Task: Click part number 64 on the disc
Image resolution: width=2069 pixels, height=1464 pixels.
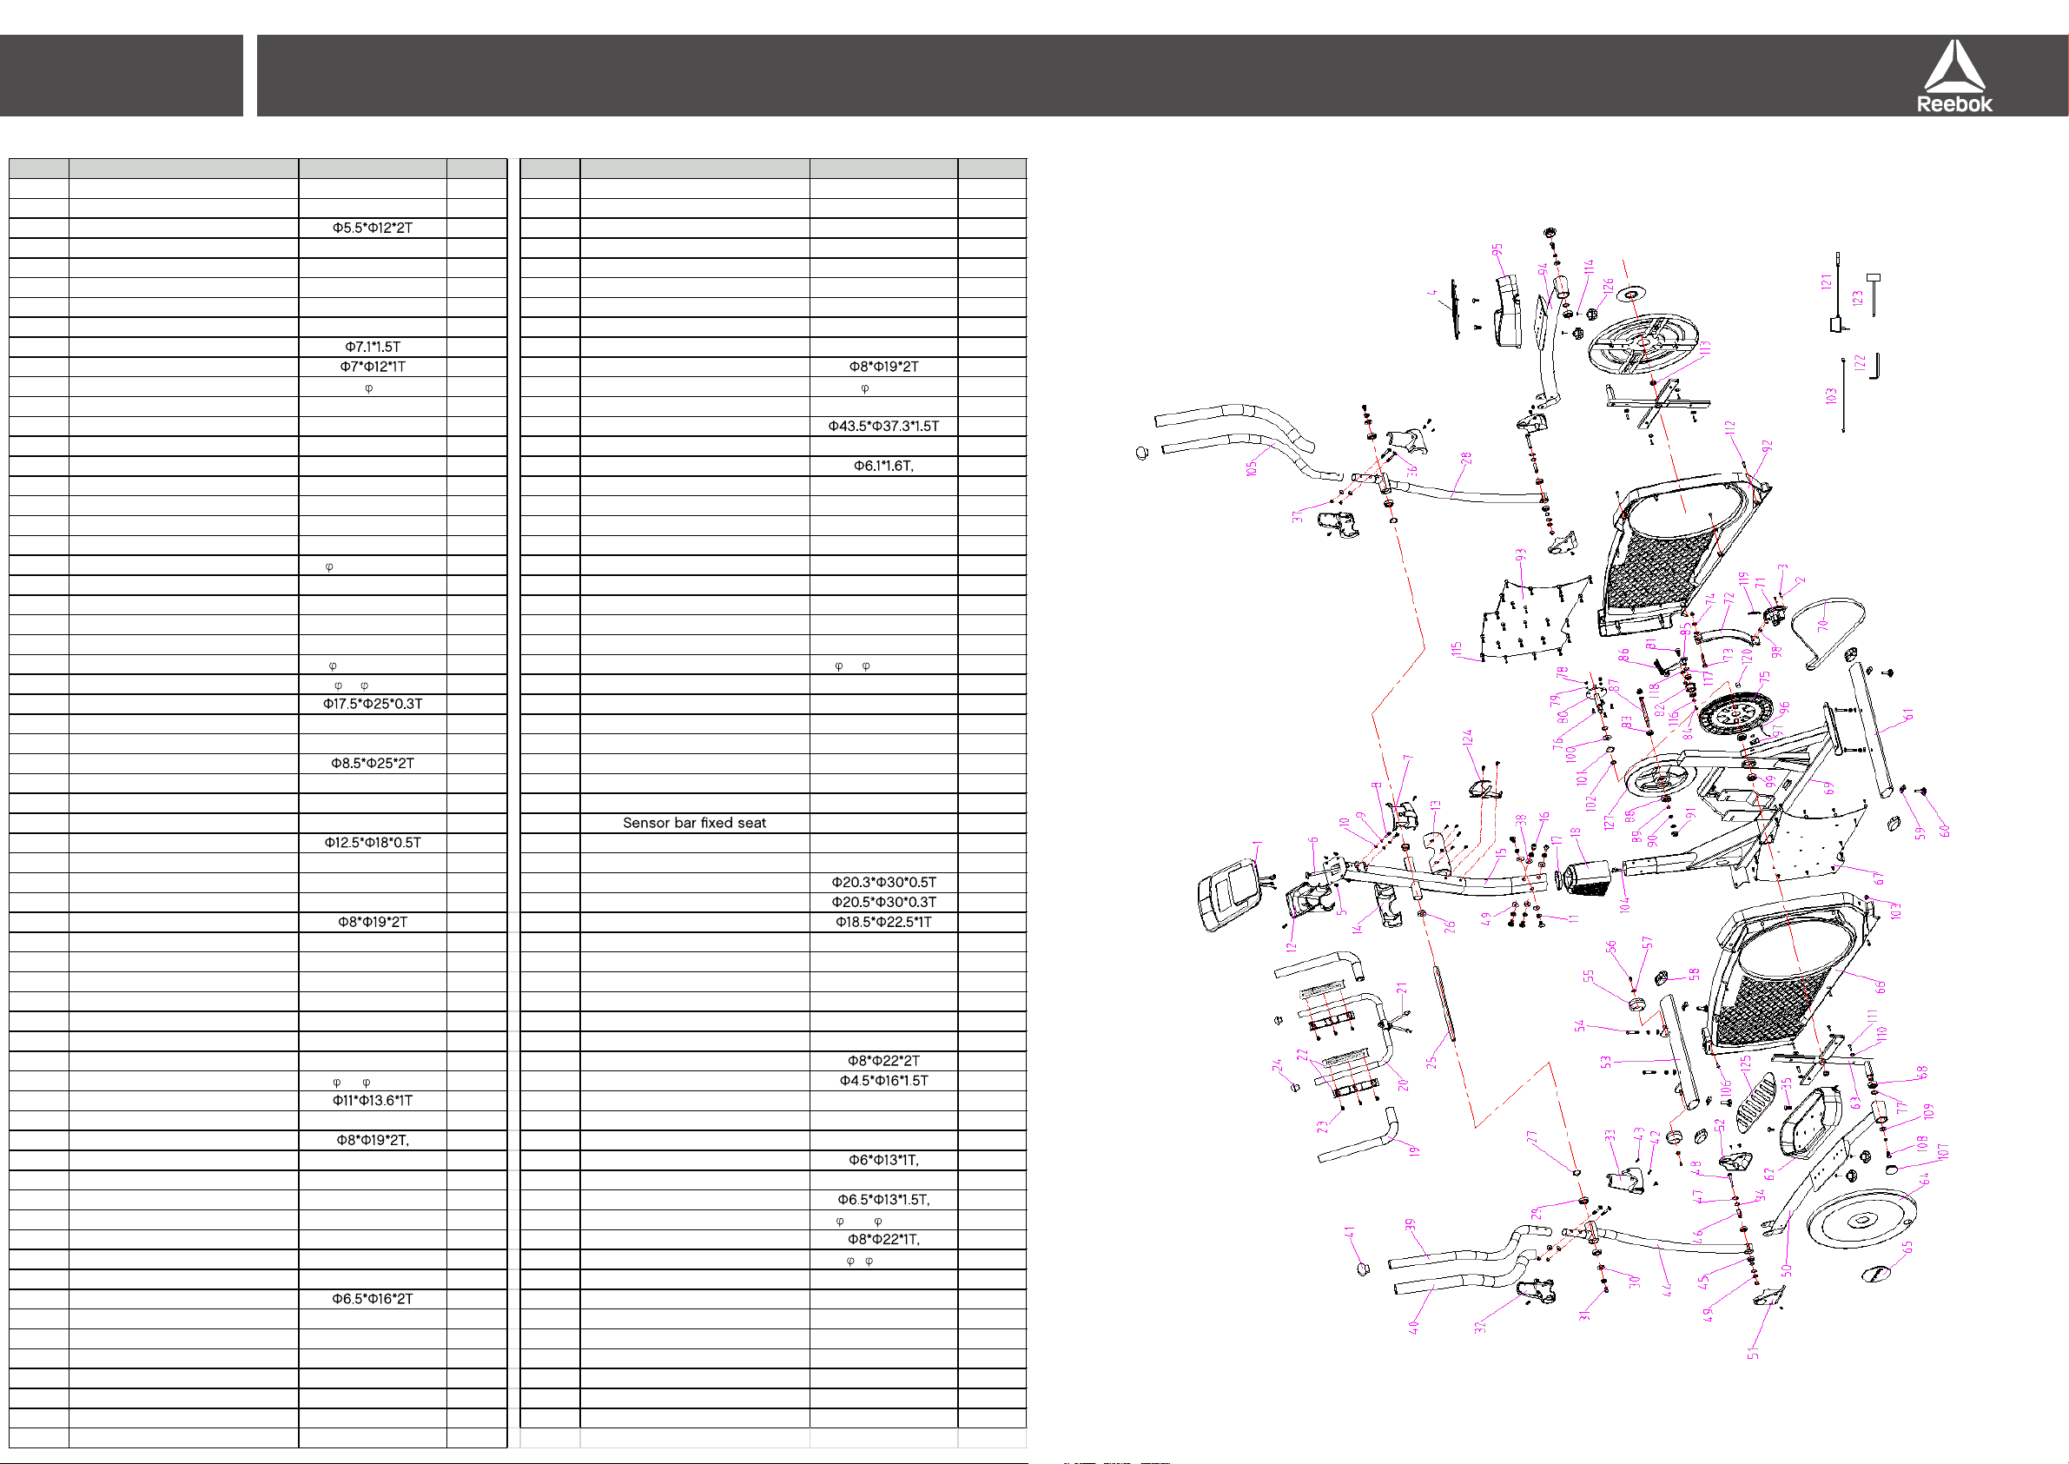Action: pyautogui.click(x=1925, y=1179)
